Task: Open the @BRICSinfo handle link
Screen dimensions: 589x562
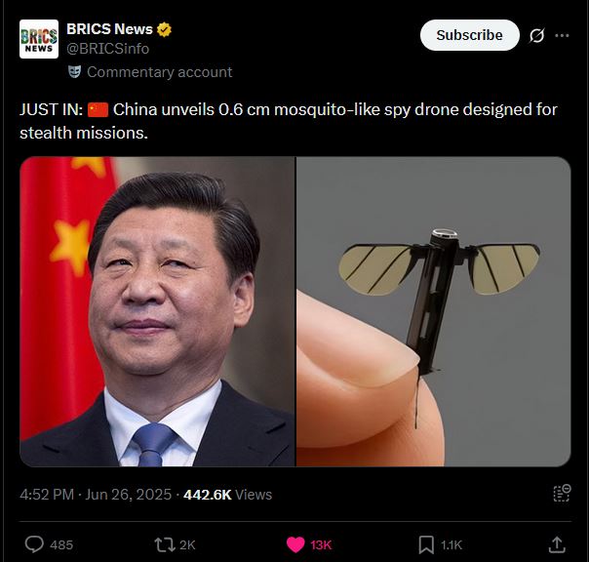Action: (108, 49)
